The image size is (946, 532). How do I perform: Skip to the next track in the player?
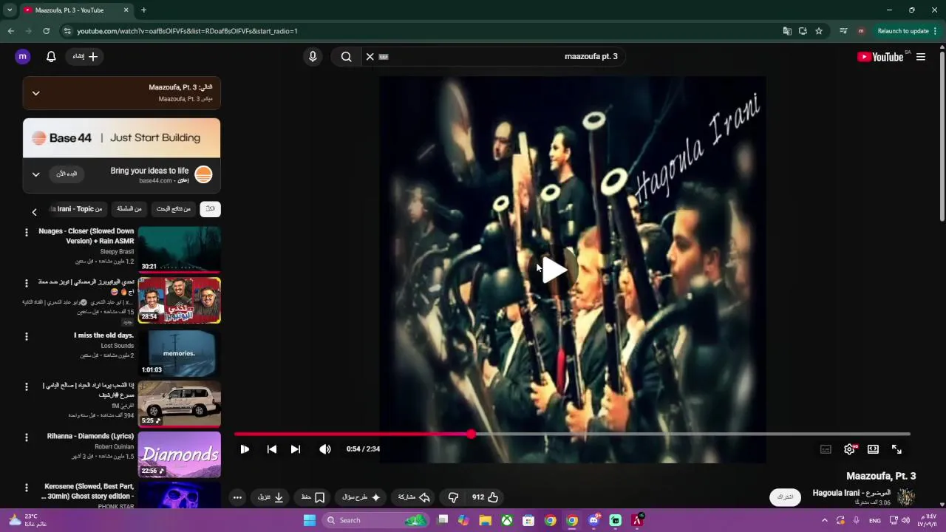coord(296,449)
